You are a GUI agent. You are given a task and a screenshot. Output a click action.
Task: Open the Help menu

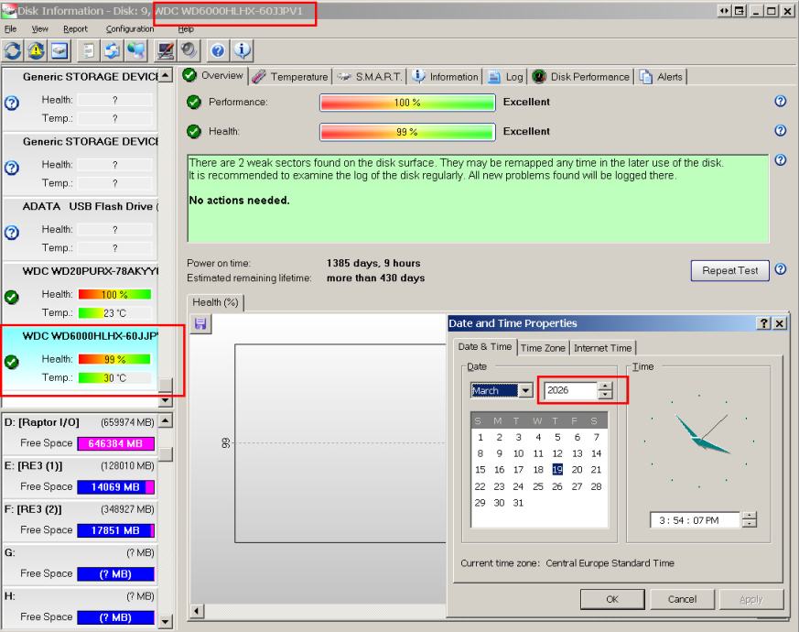186,29
